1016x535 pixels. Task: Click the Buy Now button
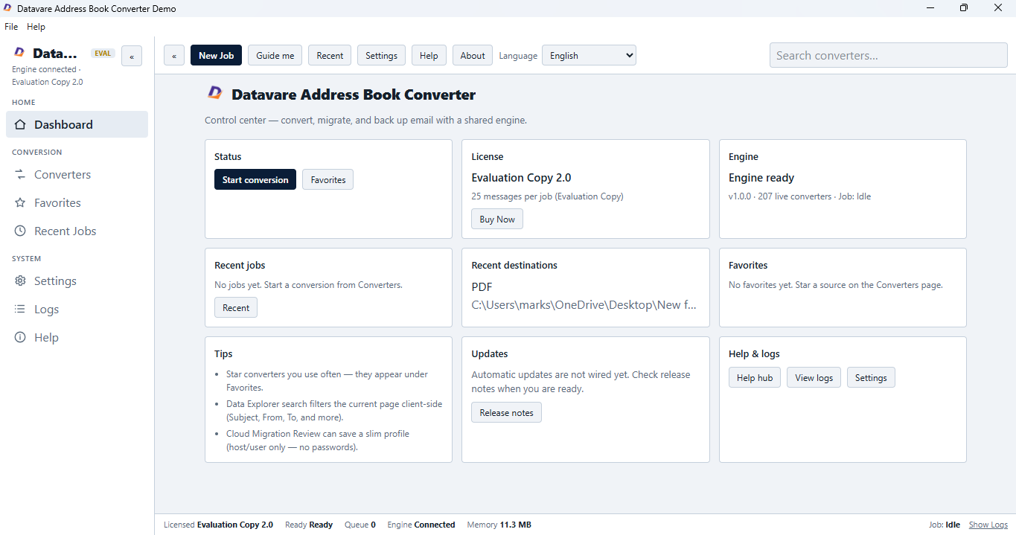click(x=497, y=219)
